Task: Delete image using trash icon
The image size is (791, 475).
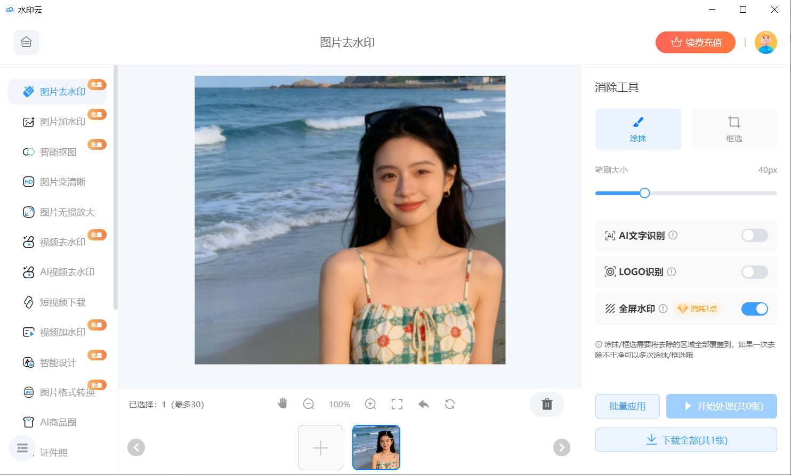Action: click(547, 404)
